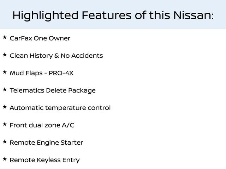Select the star bullet for Mud Flaps
The image size is (226, 169).
coord(4,72)
